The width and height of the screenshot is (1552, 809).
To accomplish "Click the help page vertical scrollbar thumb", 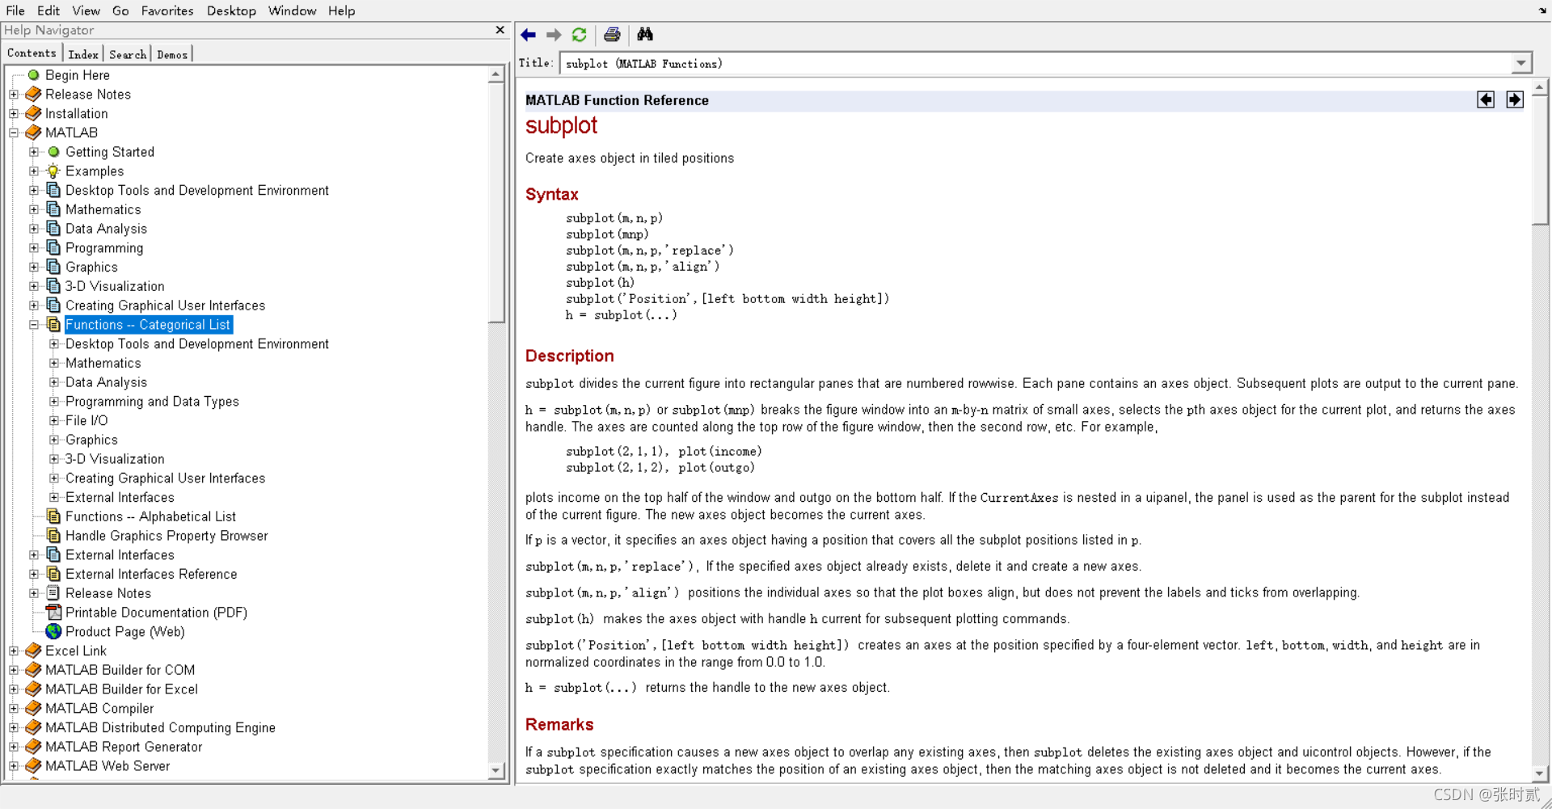I will tap(1540, 160).
